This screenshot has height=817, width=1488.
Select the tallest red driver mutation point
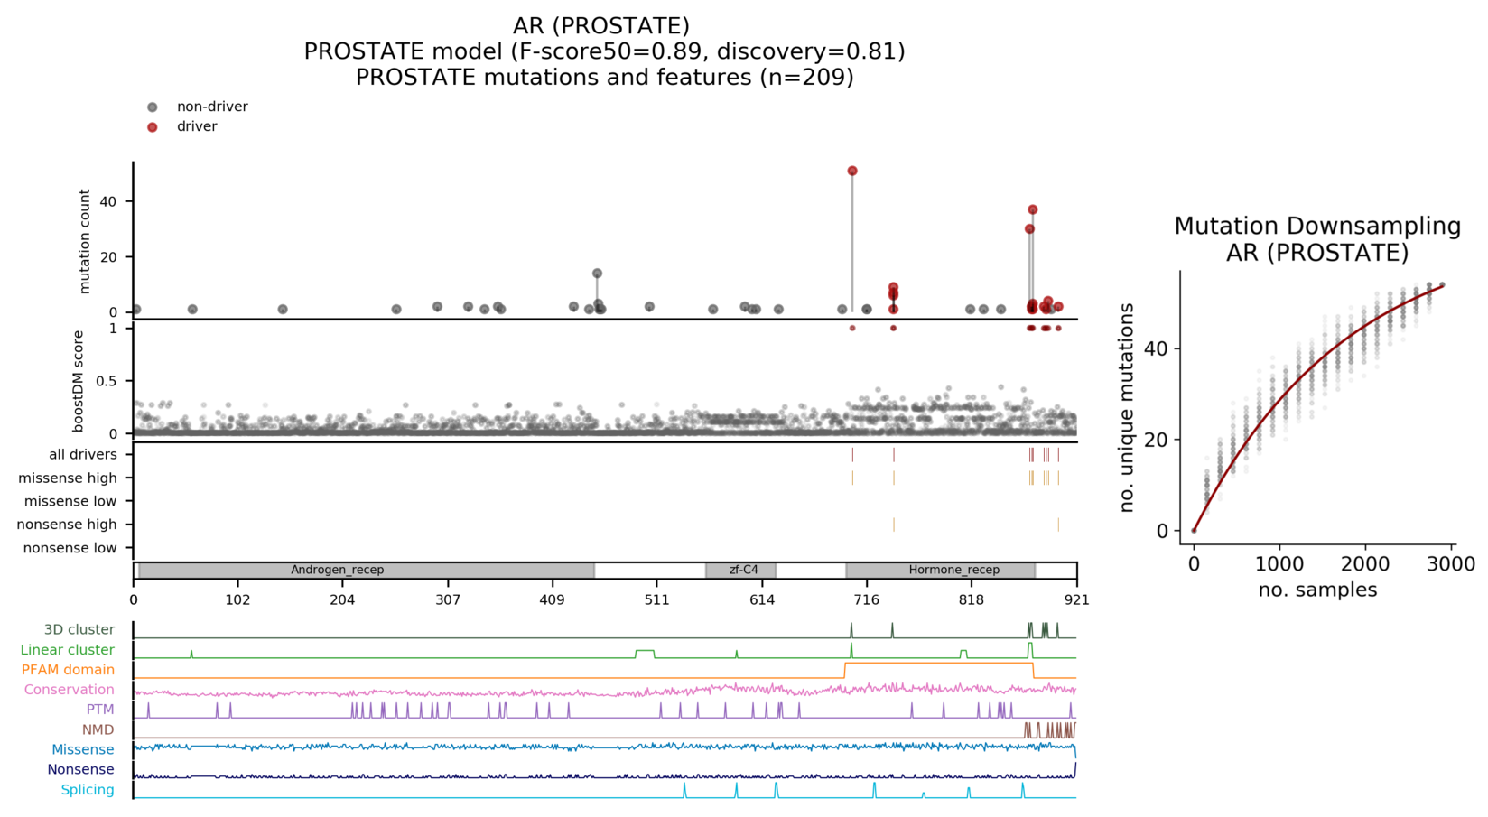pyautogui.click(x=852, y=171)
